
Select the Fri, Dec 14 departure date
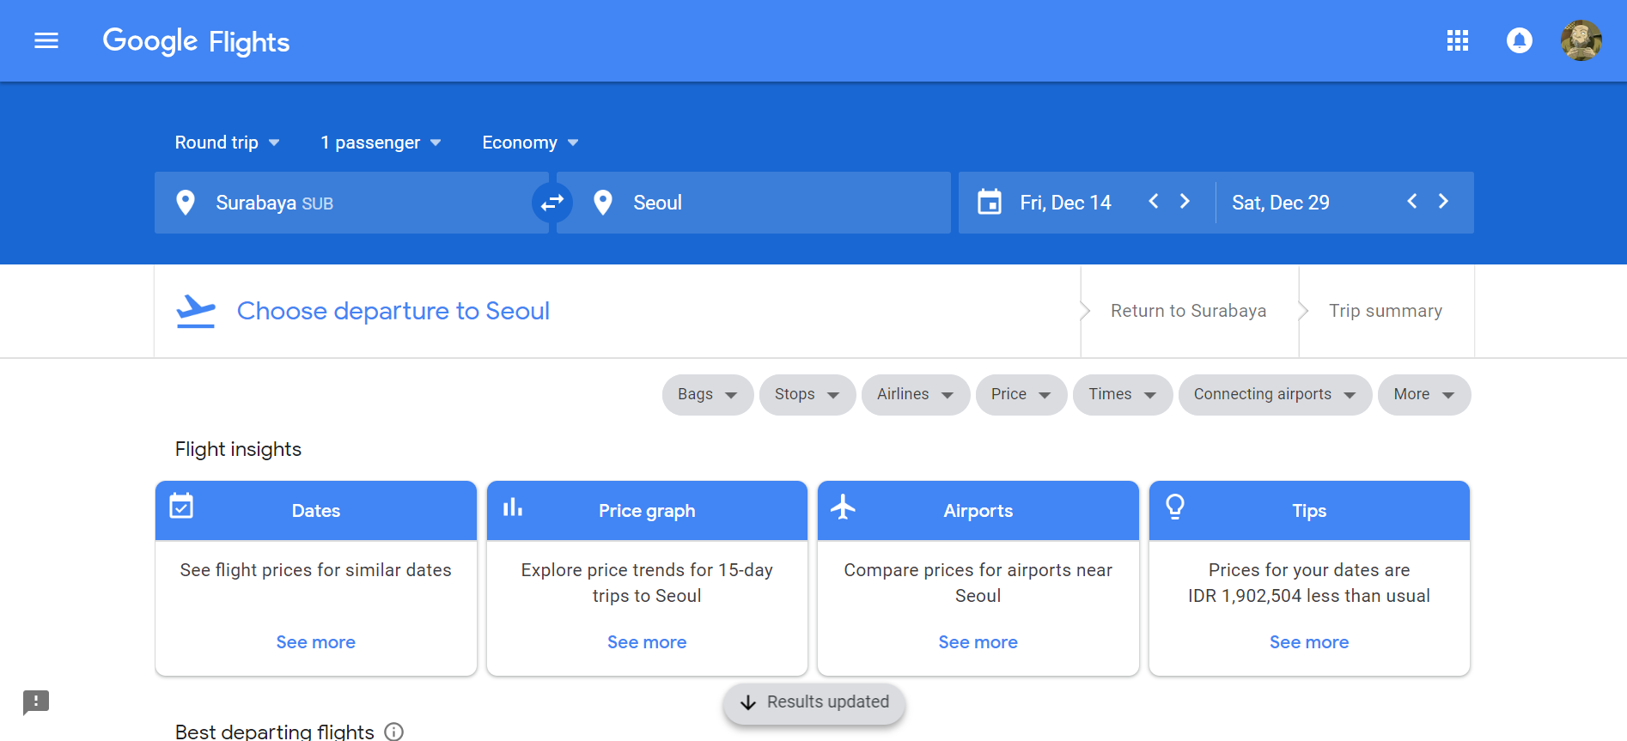coord(1065,203)
